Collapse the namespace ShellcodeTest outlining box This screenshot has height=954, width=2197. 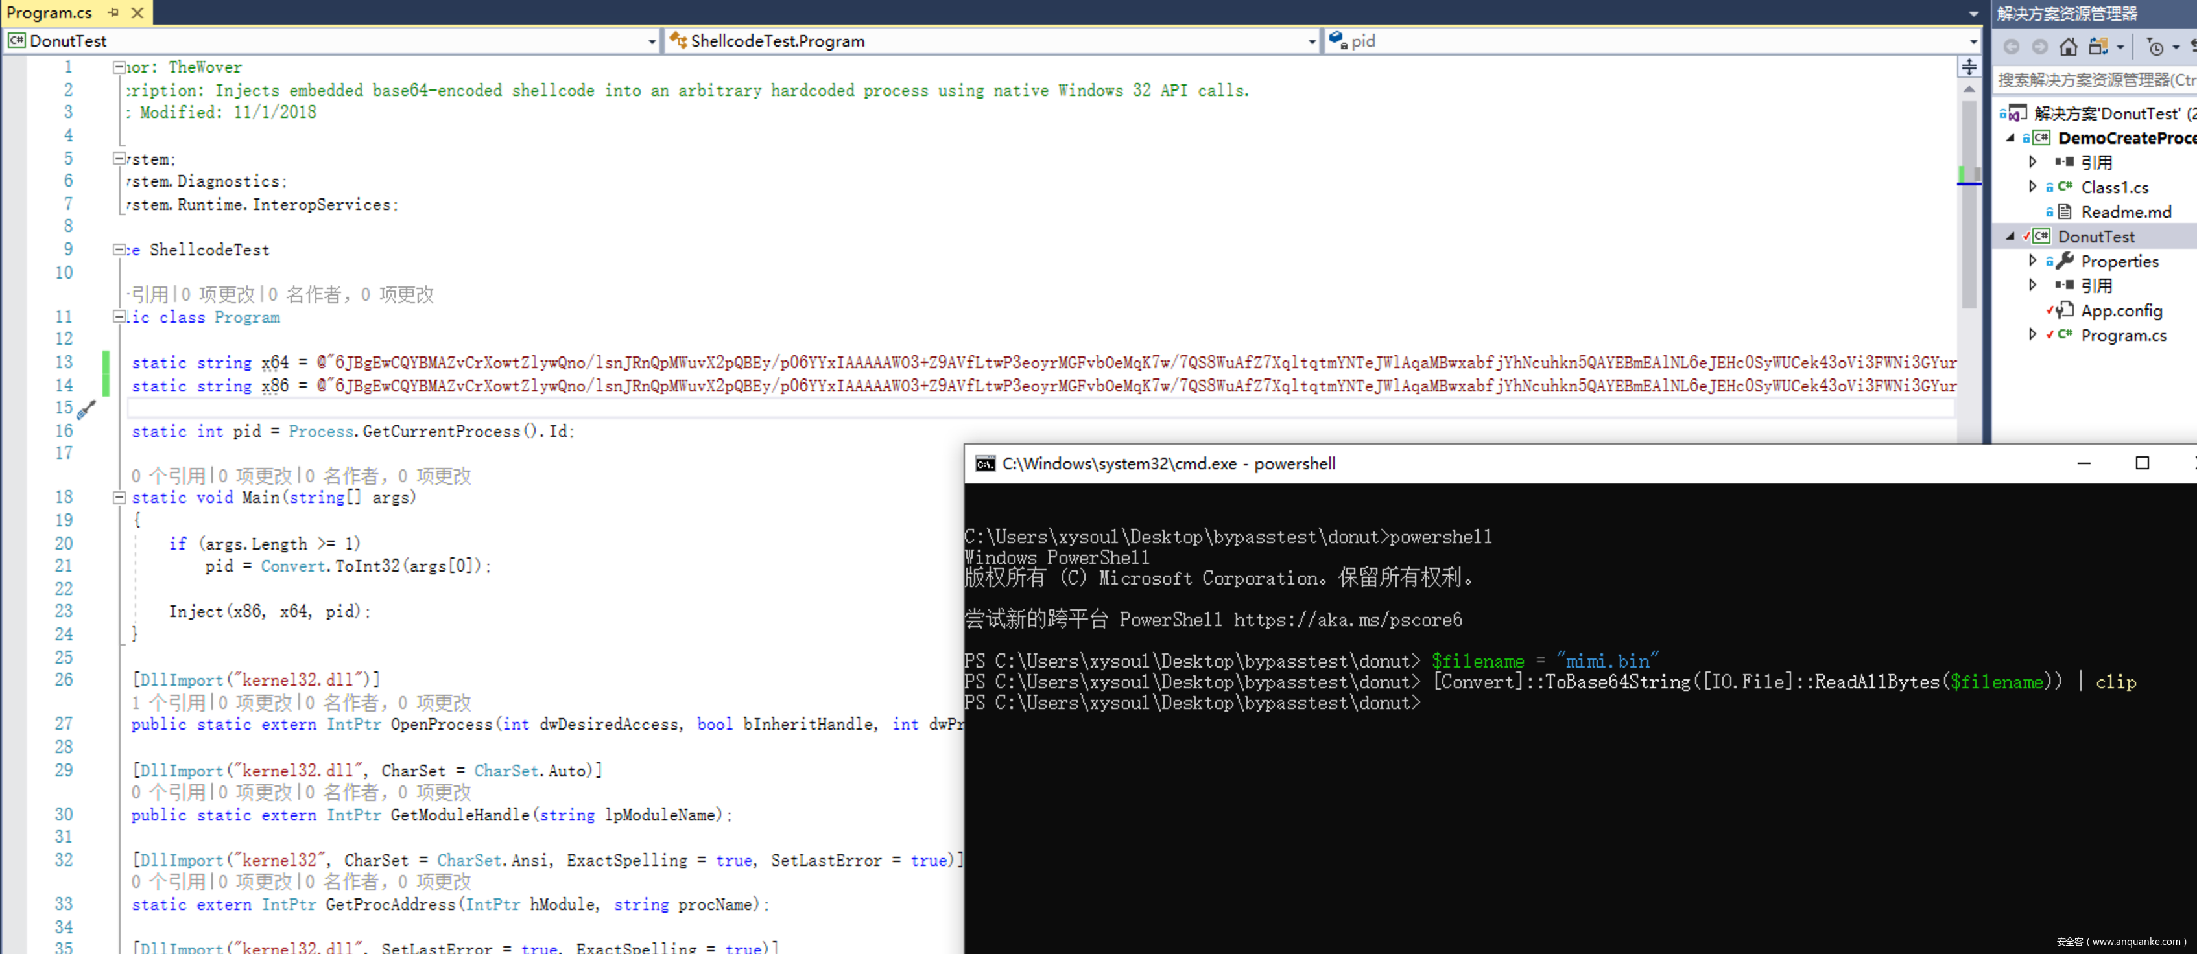tap(119, 250)
